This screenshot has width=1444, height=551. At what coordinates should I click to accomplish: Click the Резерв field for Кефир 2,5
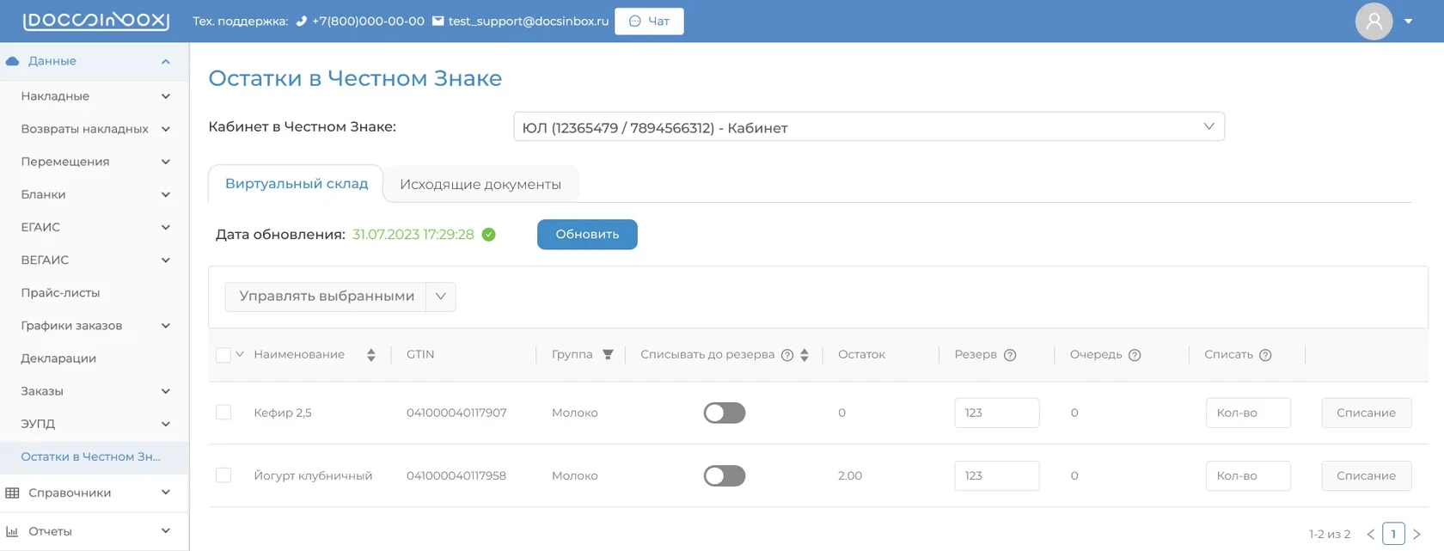pyautogui.click(x=996, y=413)
